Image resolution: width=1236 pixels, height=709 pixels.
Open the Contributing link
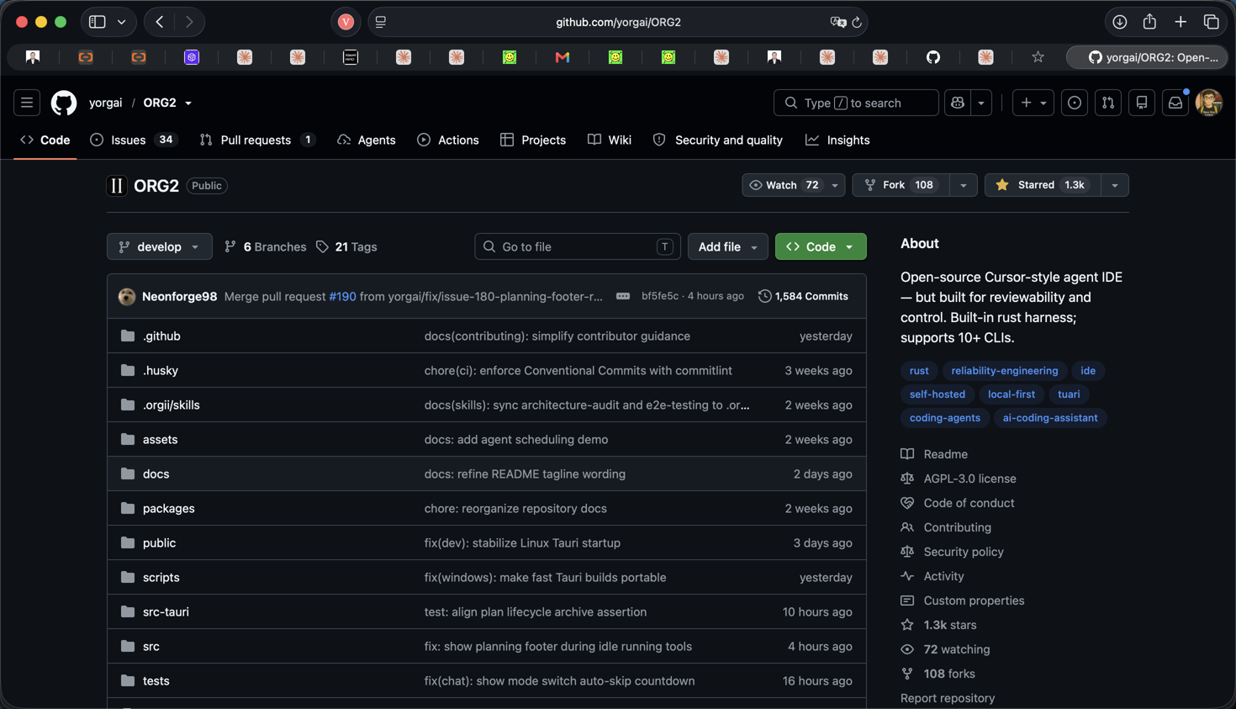tap(957, 527)
